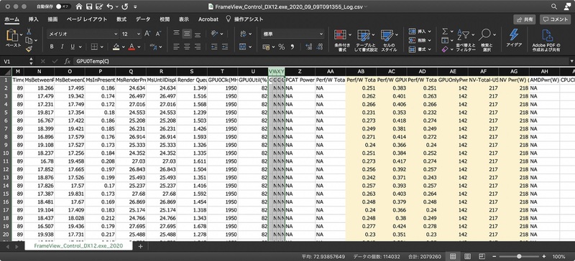
Task: Click the insert function fx button
Action: 67,61
